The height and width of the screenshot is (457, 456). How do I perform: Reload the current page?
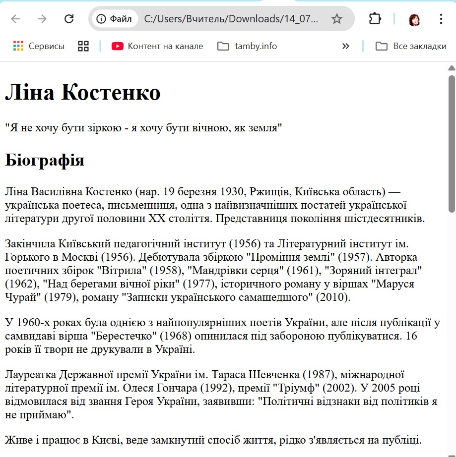(69, 19)
